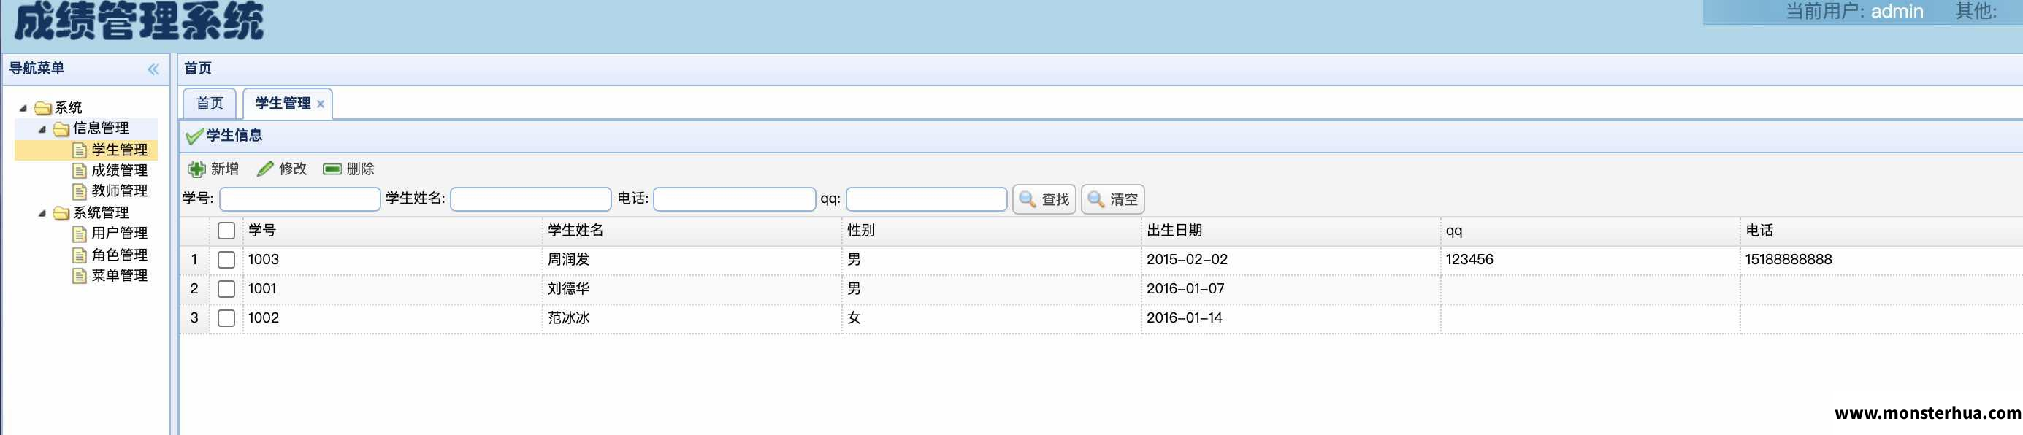Open 菜单管理 in navigation tree
2023x435 pixels.
coord(119,276)
